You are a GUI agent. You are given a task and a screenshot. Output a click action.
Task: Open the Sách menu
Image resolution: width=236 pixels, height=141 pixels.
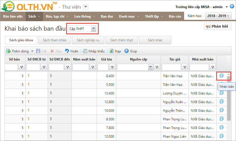pos(34,16)
